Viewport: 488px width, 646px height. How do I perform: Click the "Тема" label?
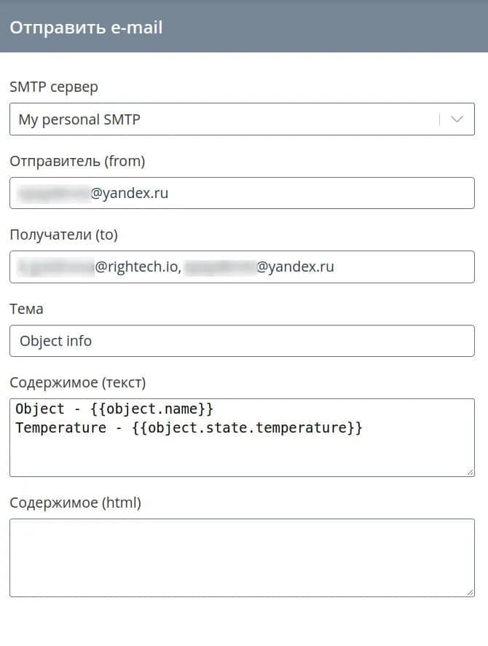[26, 309]
